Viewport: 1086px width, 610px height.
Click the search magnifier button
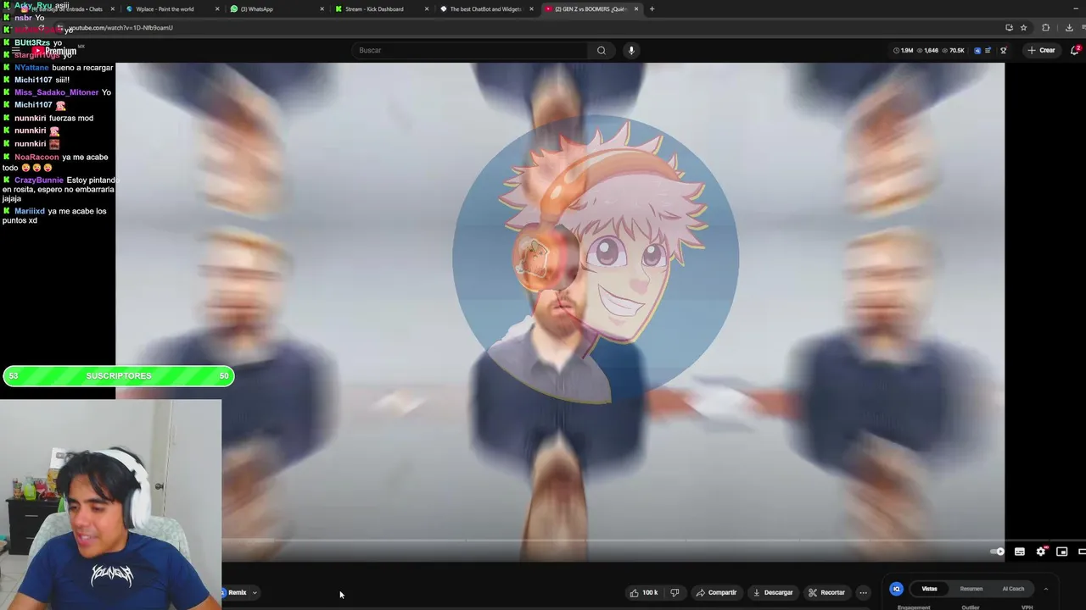[x=601, y=50]
